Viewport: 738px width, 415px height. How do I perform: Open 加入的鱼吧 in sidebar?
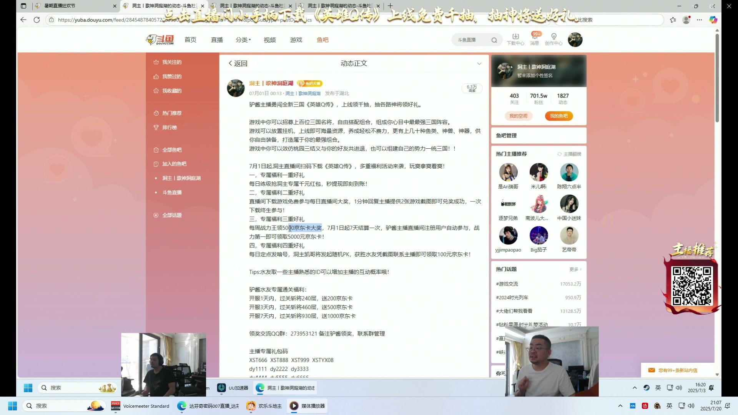pyautogui.click(x=170, y=164)
